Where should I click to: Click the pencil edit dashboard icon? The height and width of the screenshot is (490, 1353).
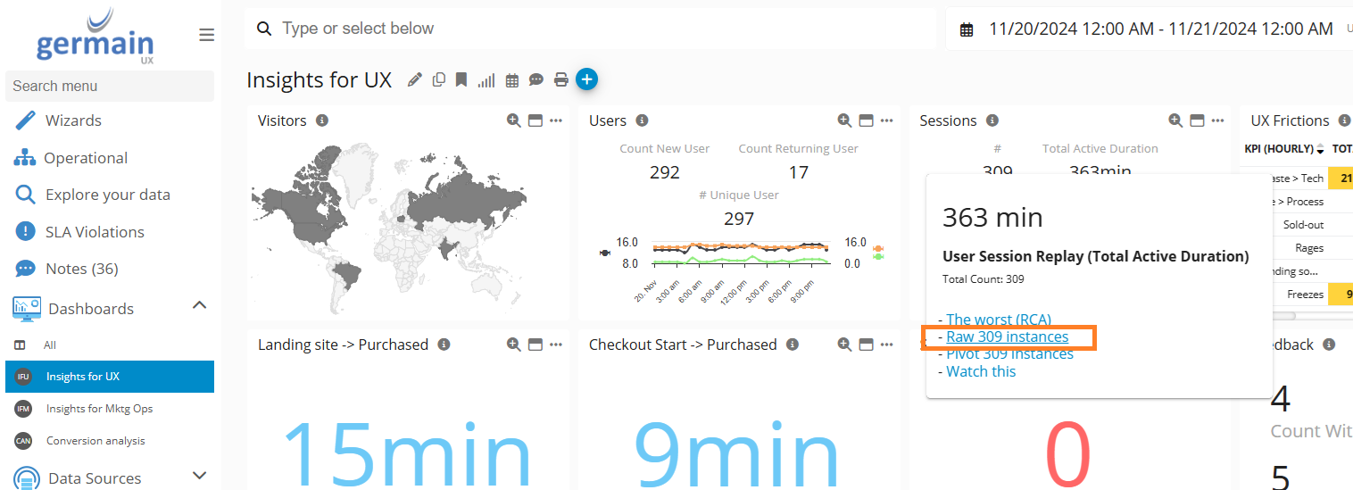coord(414,80)
